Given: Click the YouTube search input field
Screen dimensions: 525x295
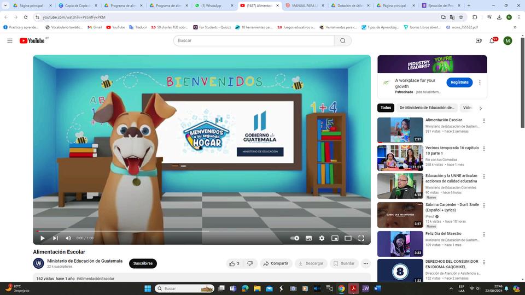Looking at the screenshot, I should pos(254,40).
